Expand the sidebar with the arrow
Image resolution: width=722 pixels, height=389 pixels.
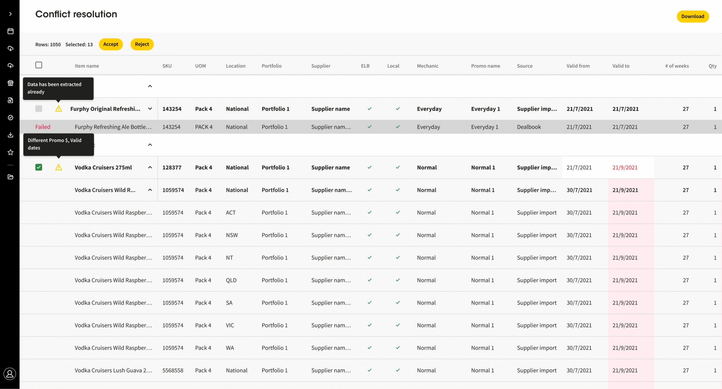tap(10, 14)
